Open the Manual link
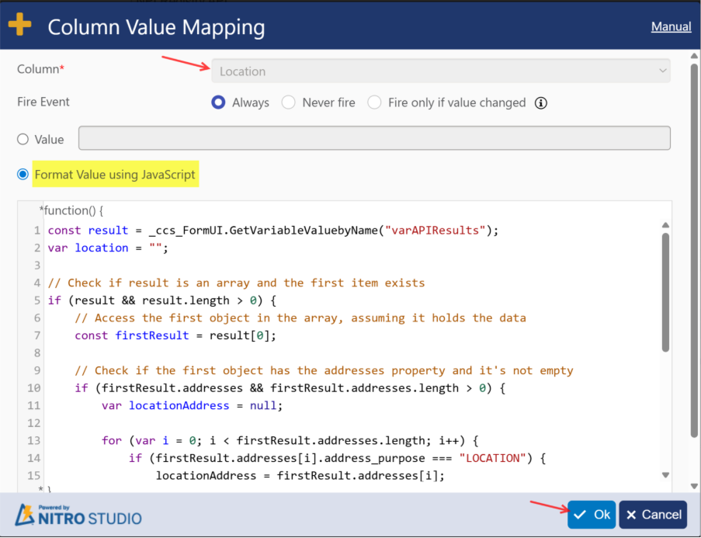 671,26
